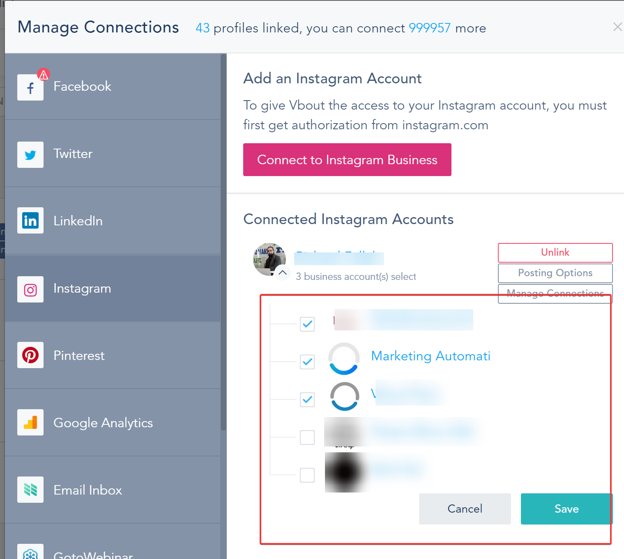Click the Marketing Automati account link

point(431,356)
